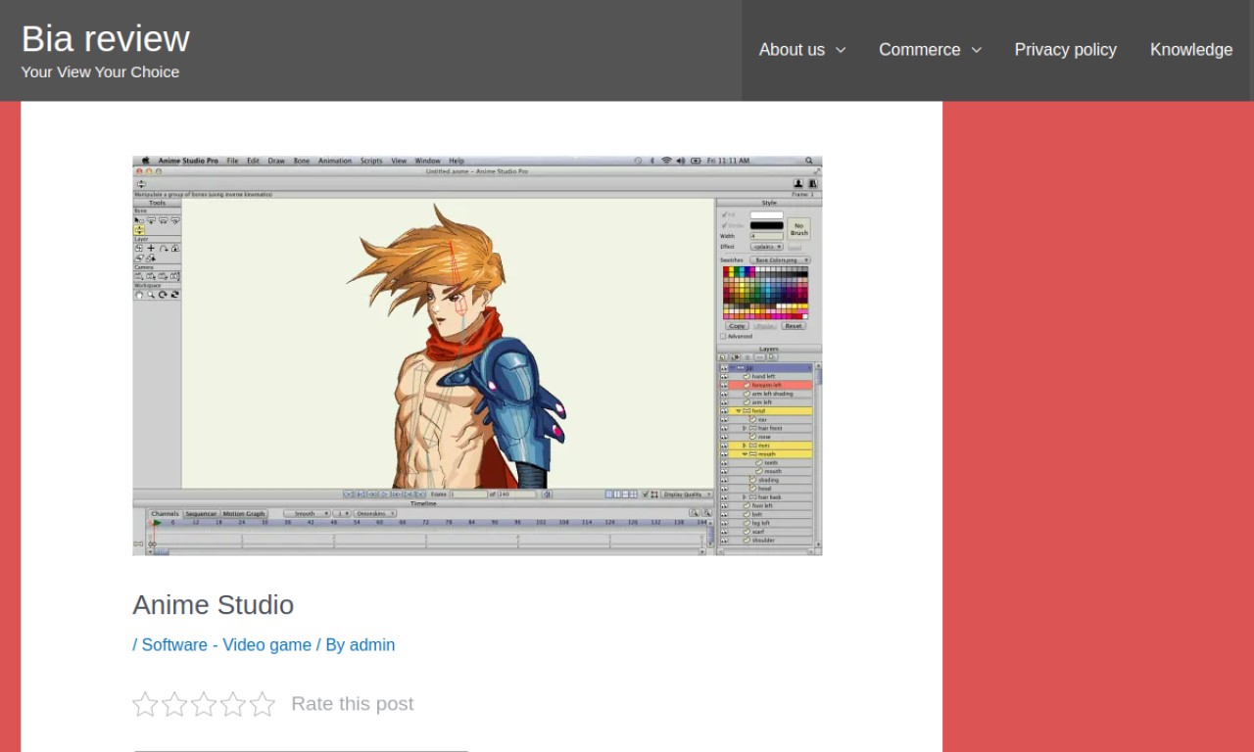The height and width of the screenshot is (752, 1254).
Task: Click the Spotlight magnifier in the mac menu bar
Action: tap(809, 161)
